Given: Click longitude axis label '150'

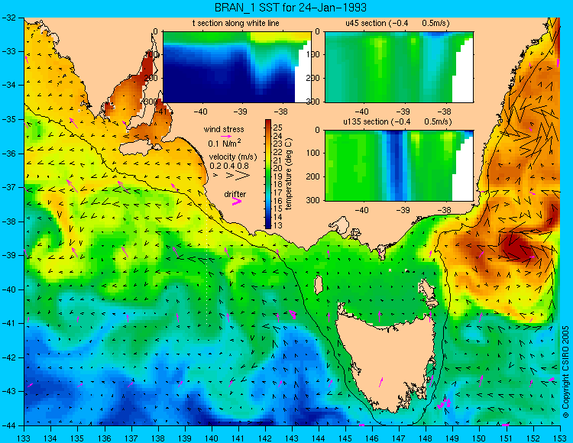Looking at the screenshot, I should click(x=480, y=438).
